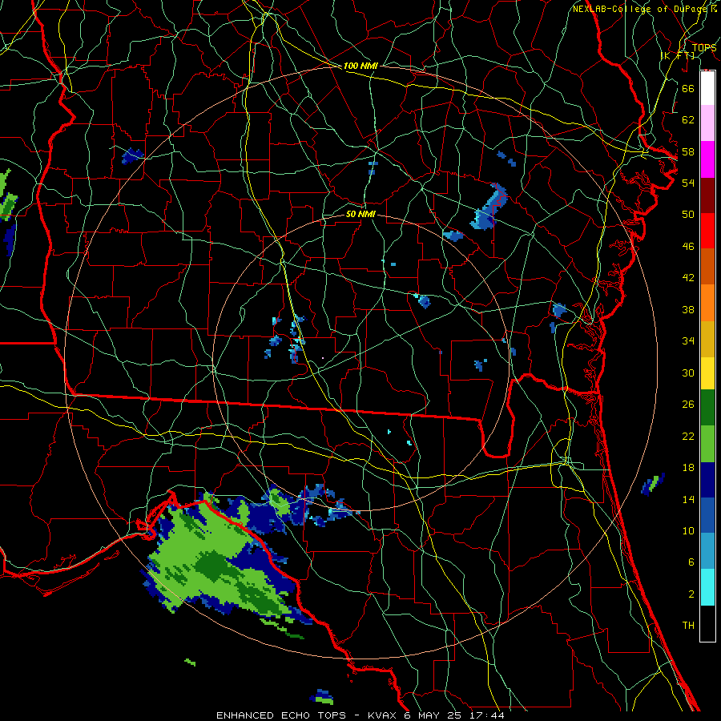Screen dimensions: 721x721
Task: Click the "6" legend value
Action: pyautogui.click(x=691, y=562)
